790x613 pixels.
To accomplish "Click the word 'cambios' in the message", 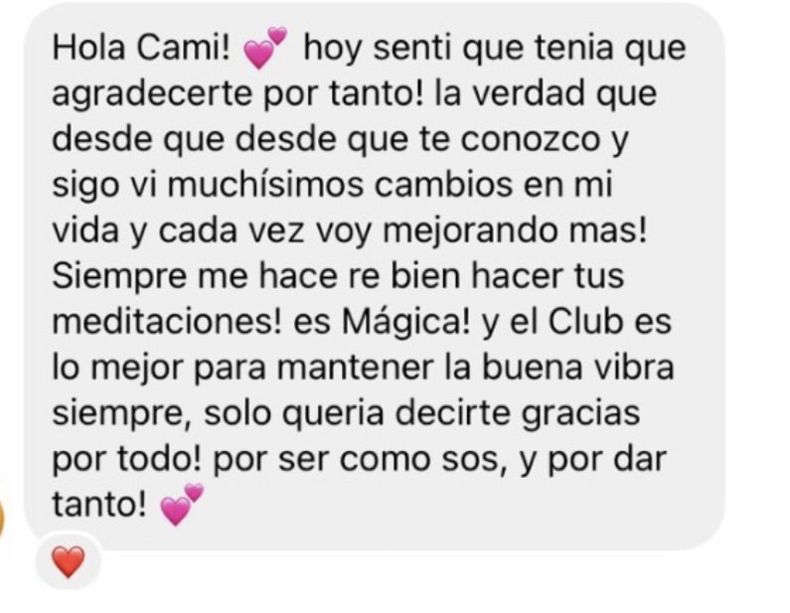I will click(443, 185).
